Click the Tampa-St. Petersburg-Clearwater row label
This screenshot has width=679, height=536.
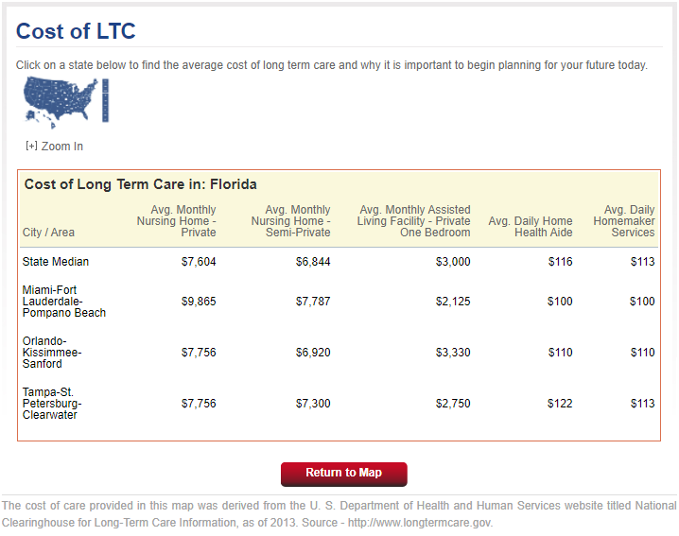[x=52, y=404]
